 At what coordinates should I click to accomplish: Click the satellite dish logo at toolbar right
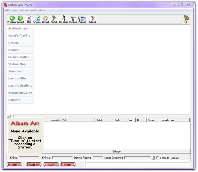point(186,19)
